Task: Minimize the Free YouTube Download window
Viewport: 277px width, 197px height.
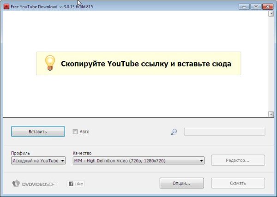Action: tap(244, 7)
